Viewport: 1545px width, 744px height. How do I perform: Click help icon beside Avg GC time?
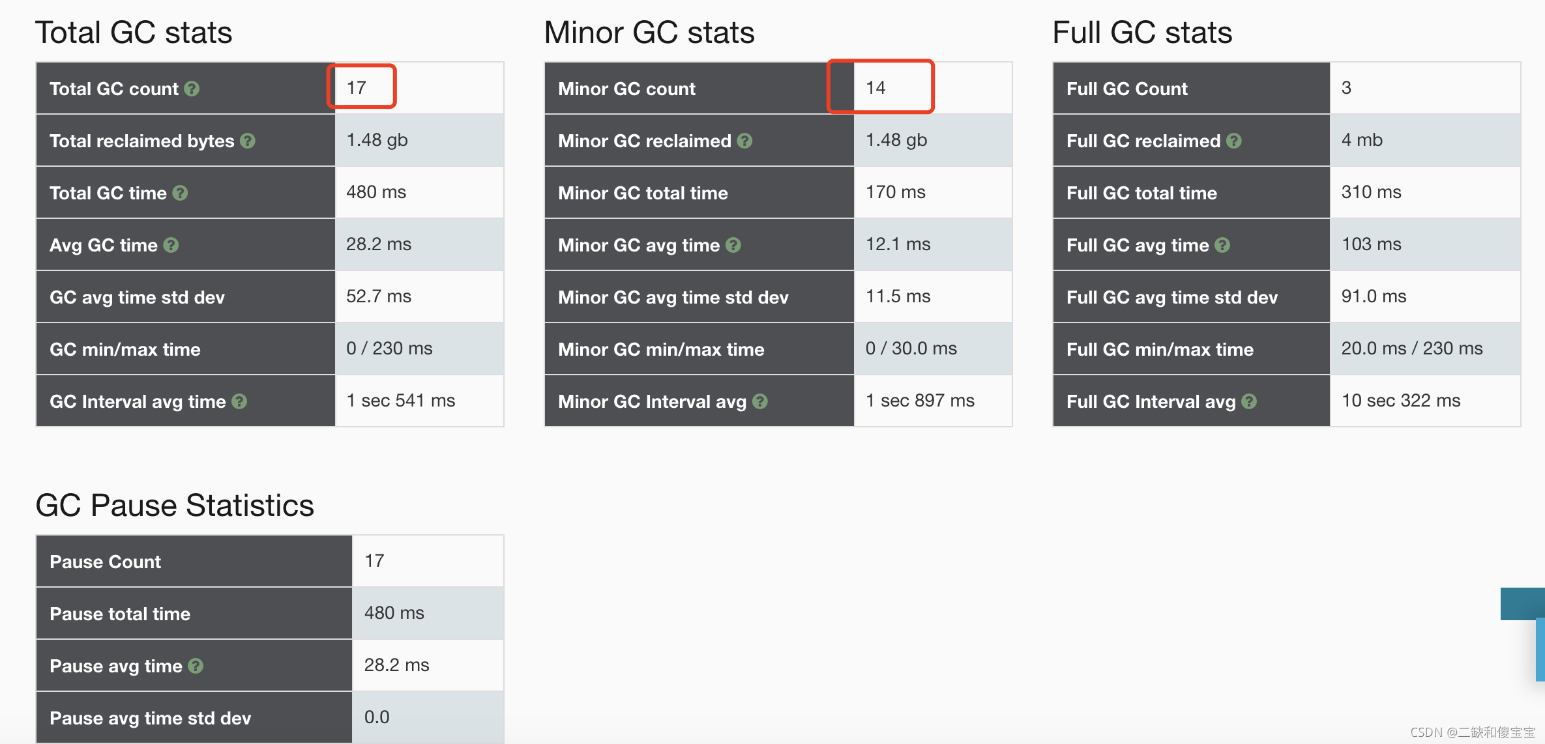pyautogui.click(x=171, y=245)
